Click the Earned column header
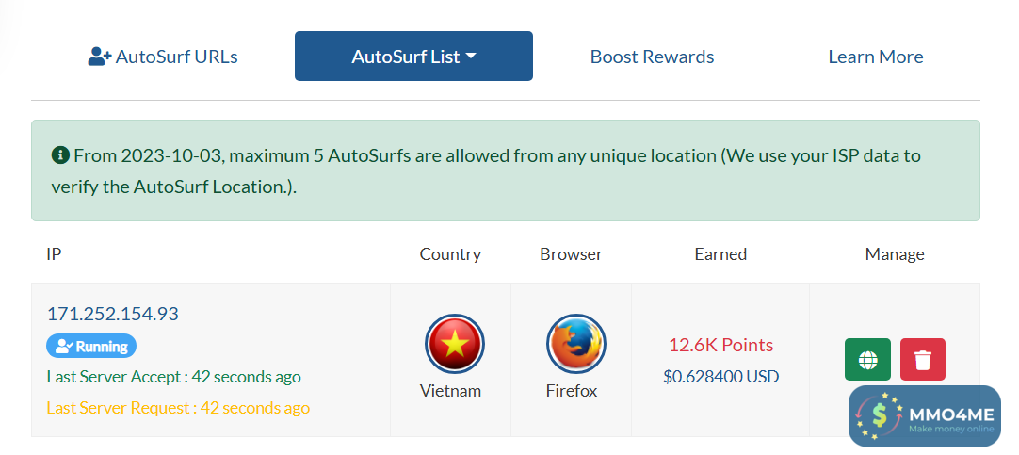The image size is (1019, 455). 720,254
